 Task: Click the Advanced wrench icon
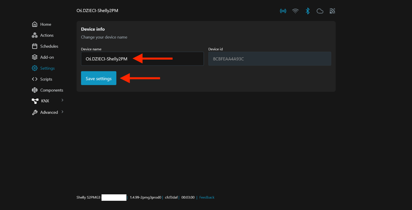35,112
